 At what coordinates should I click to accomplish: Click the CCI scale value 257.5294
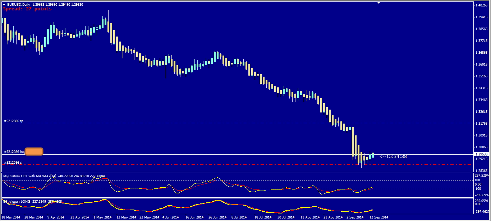click(x=482, y=176)
